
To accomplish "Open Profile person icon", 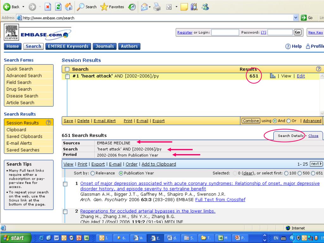I will [x=308, y=46].
